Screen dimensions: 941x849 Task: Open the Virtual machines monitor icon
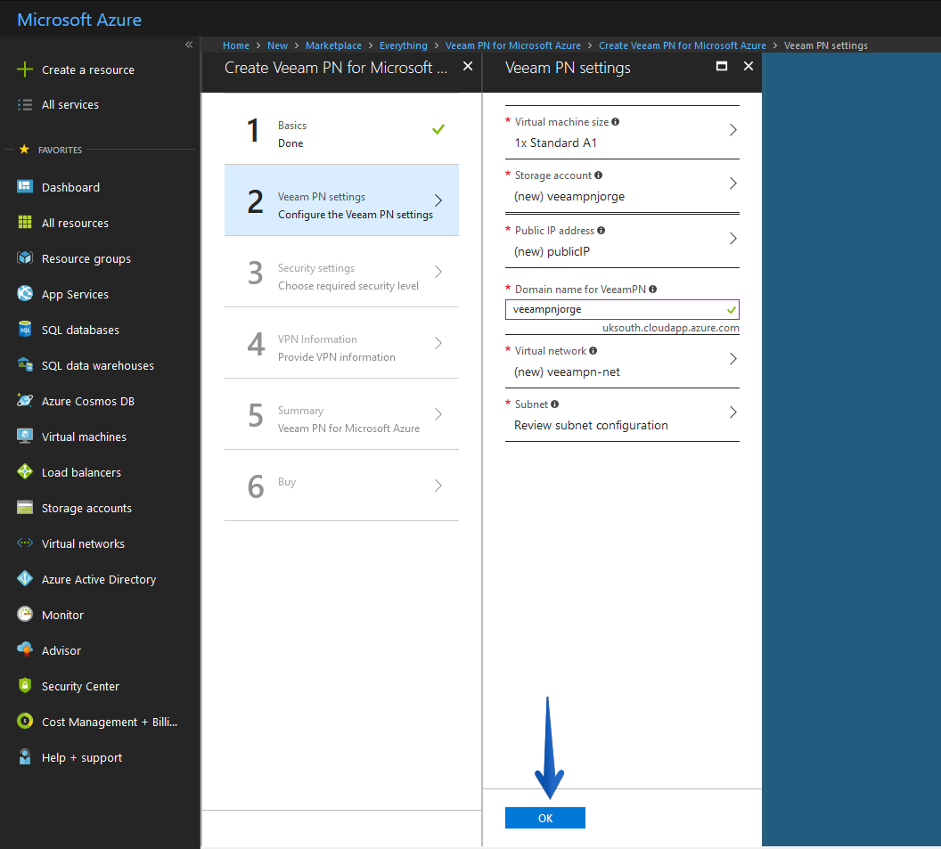coord(25,437)
